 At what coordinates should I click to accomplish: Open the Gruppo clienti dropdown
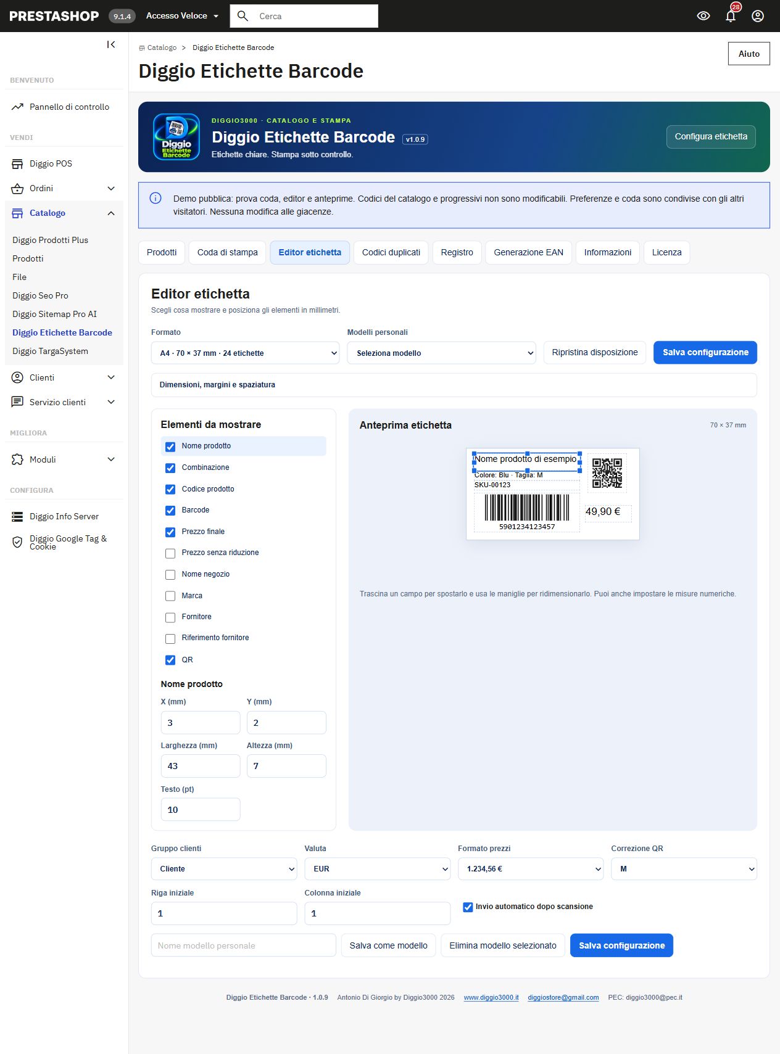tap(224, 868)
